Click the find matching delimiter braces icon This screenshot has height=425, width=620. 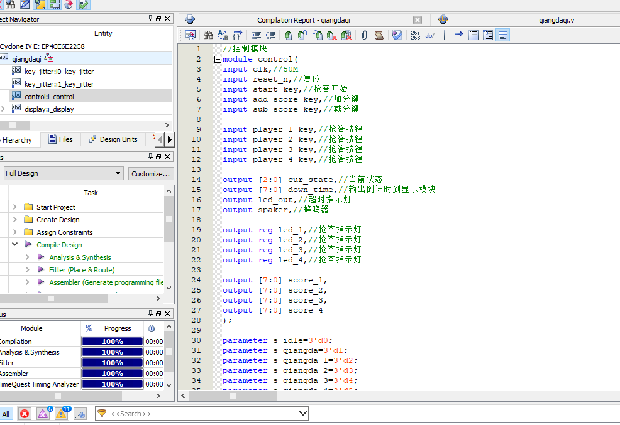[238, 36]
